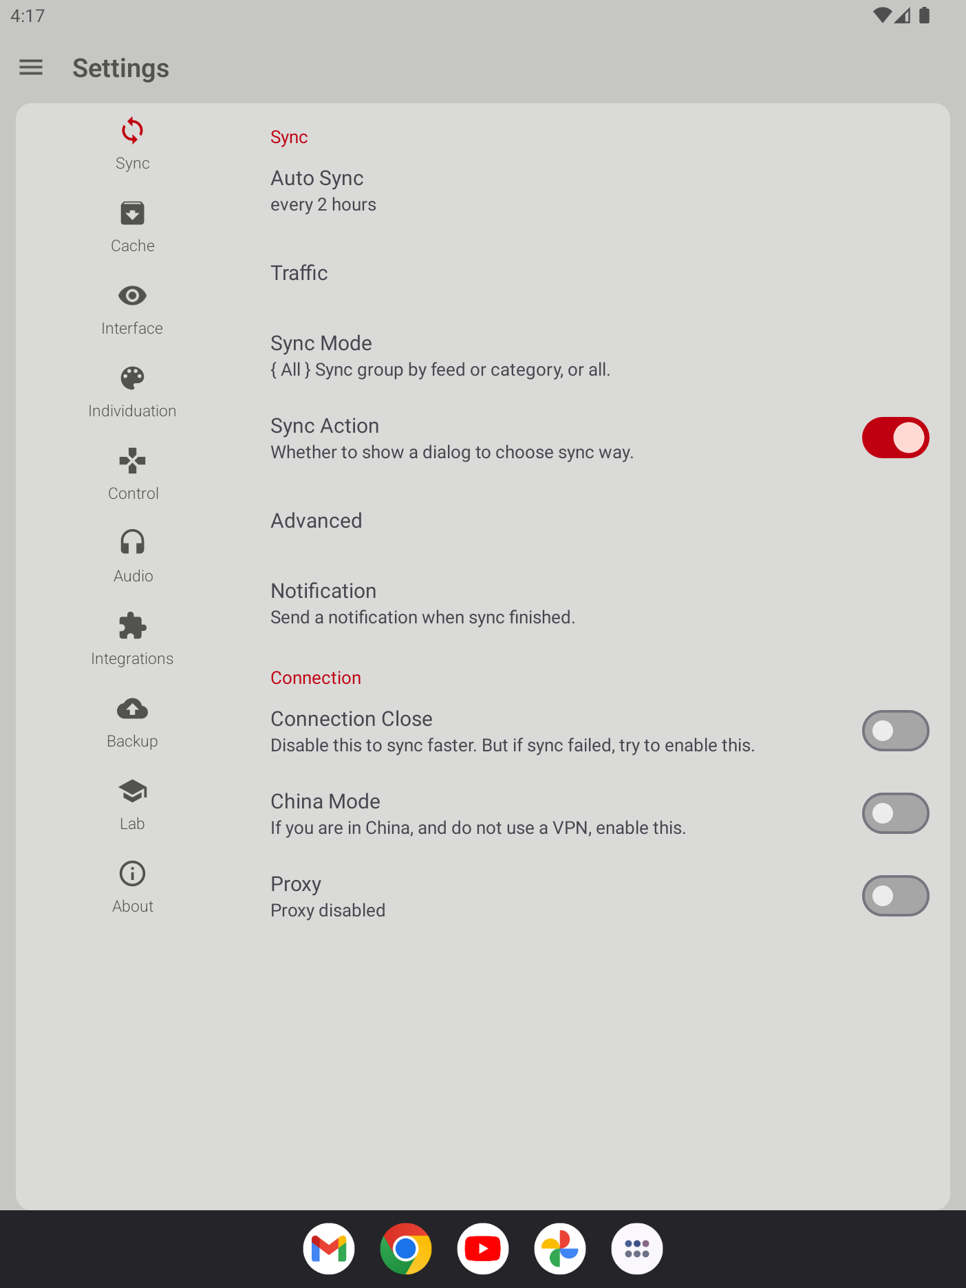This screenshot has width=966, height=1288.
Task: Open the hamburger navigation menu
Action: (31, 67)
